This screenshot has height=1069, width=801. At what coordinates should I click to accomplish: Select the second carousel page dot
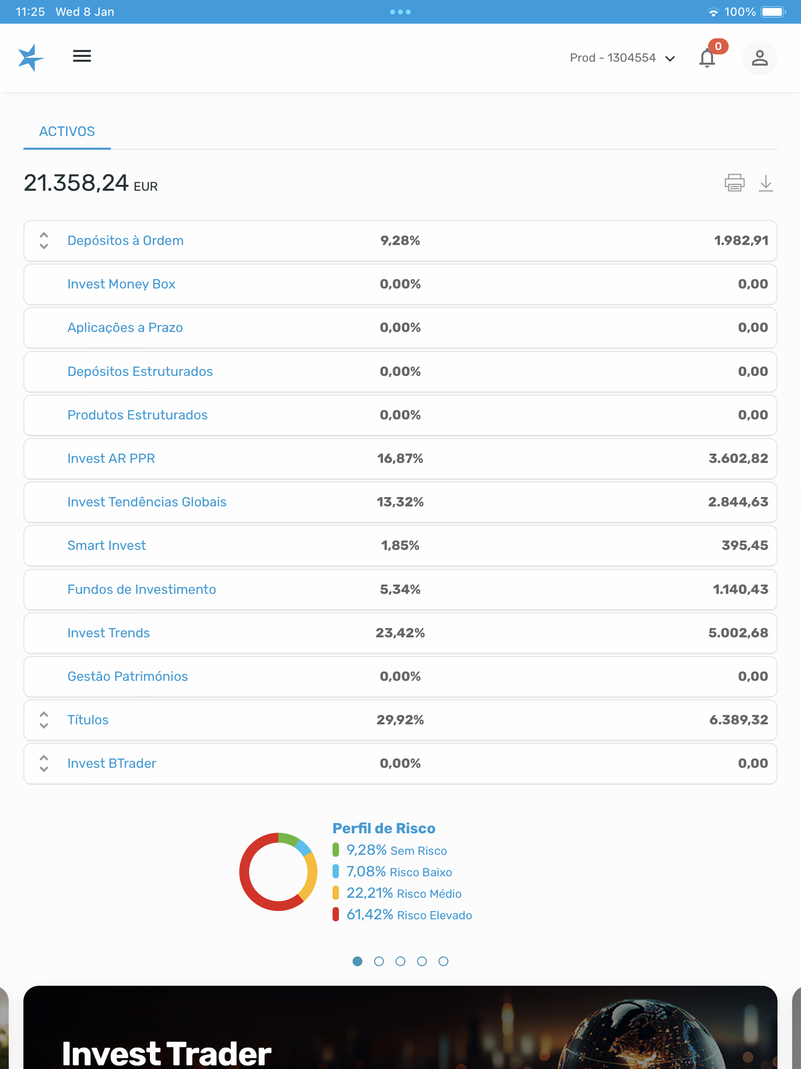click(379, 961)
